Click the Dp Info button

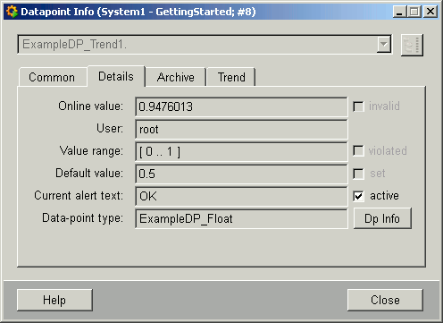382,218
